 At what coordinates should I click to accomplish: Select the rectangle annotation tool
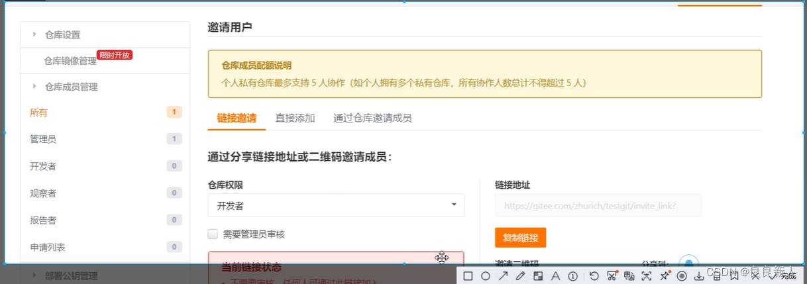click(468, 276)
